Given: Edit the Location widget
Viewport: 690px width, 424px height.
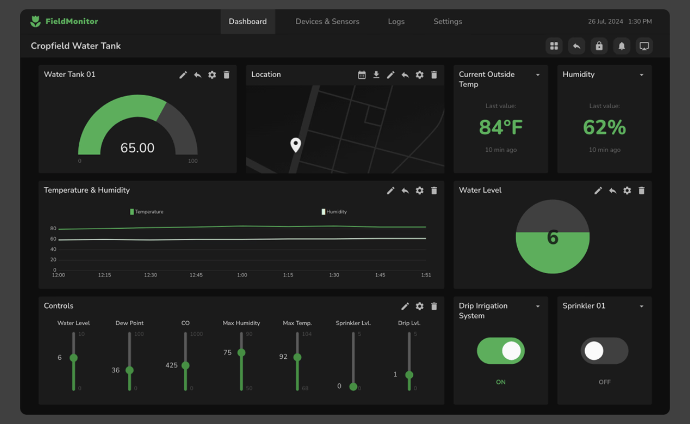Looking at the screenshot, I should (x=390, y=75).
